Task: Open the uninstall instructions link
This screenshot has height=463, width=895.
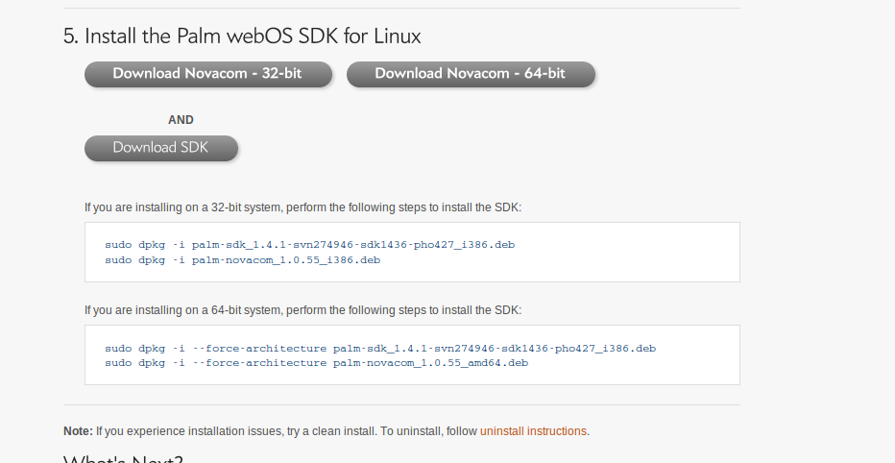Action: tap(533, 431)
